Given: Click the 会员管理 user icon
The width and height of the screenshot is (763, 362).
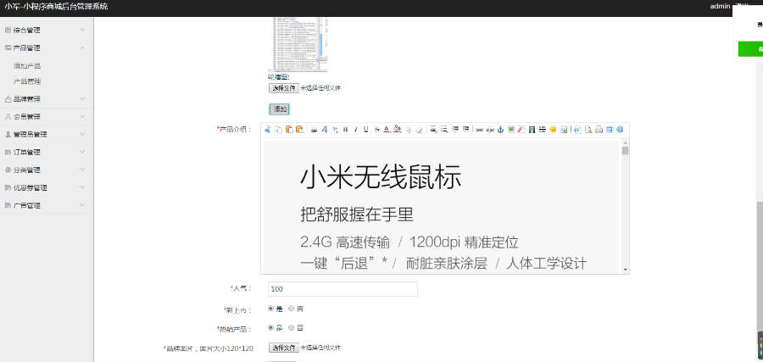Looking at the screenshot, I should pyautogui.click(x=8, y=117).
